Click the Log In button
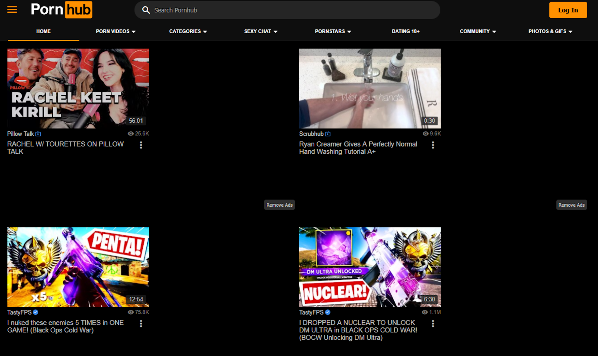 [568, 10]
